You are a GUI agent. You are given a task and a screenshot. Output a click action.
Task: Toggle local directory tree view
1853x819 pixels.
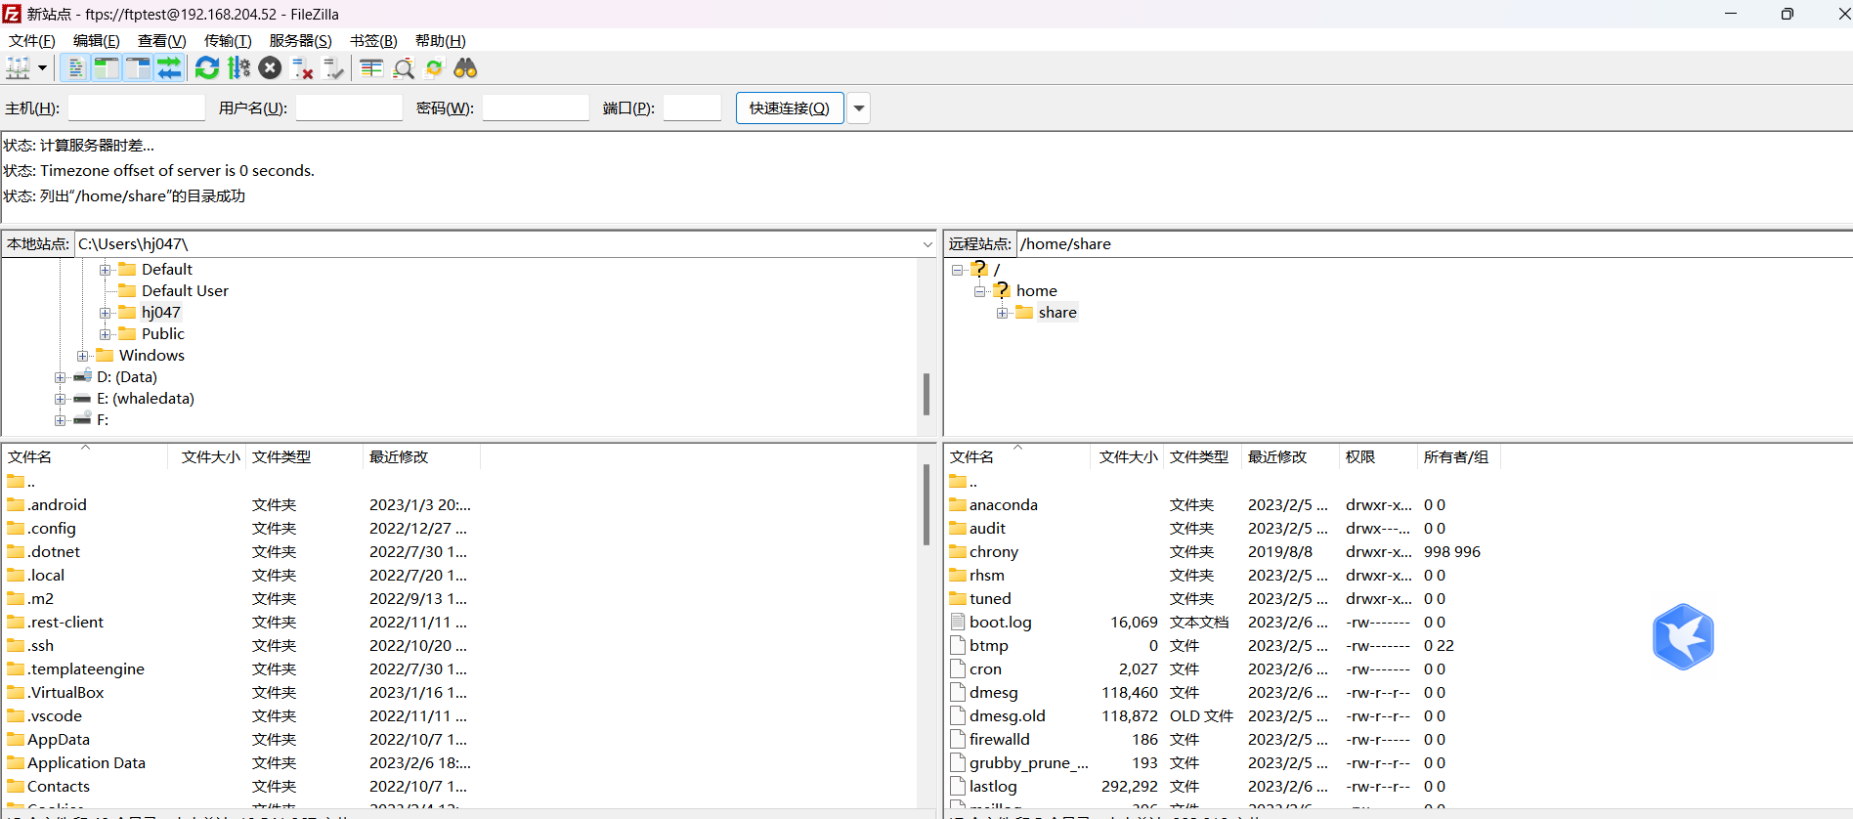click(107, 68)
